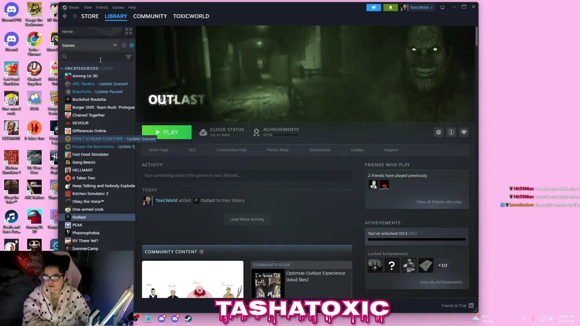Click the Steam icon in taskbar

click(x=188, y=319)
